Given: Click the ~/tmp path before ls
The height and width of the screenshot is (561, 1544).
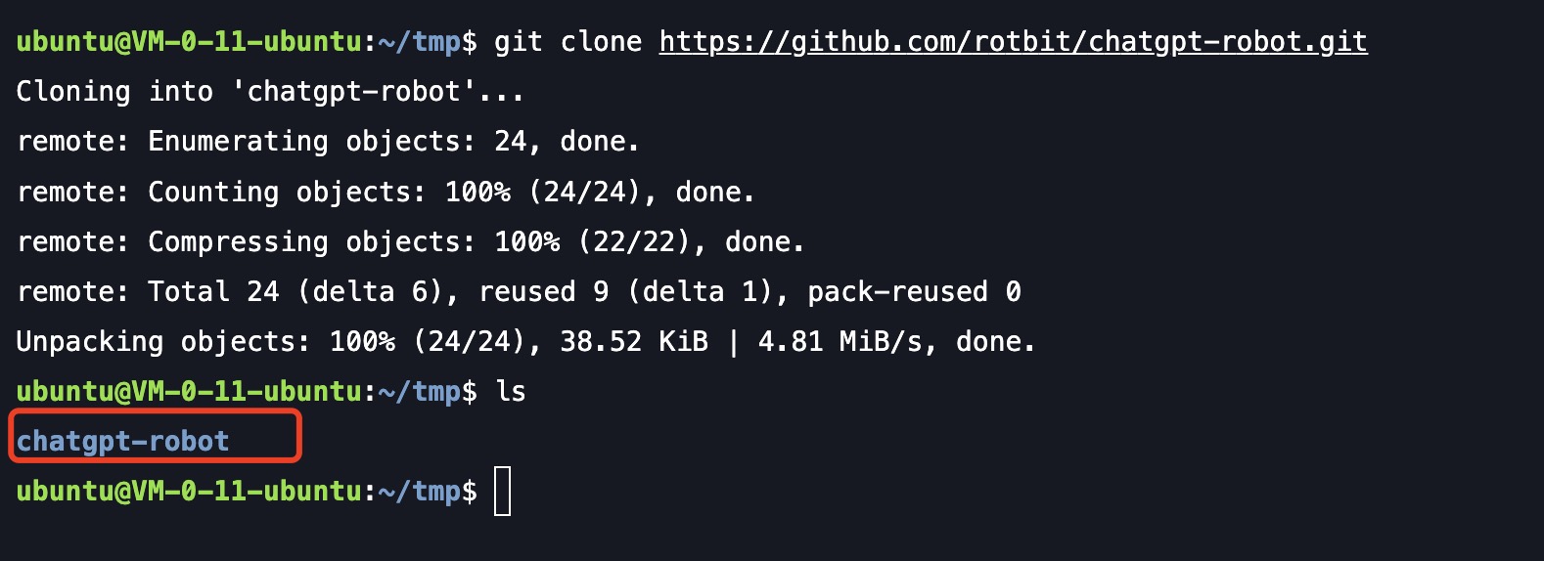Looking at the screenshot, I should pos(419,392).
